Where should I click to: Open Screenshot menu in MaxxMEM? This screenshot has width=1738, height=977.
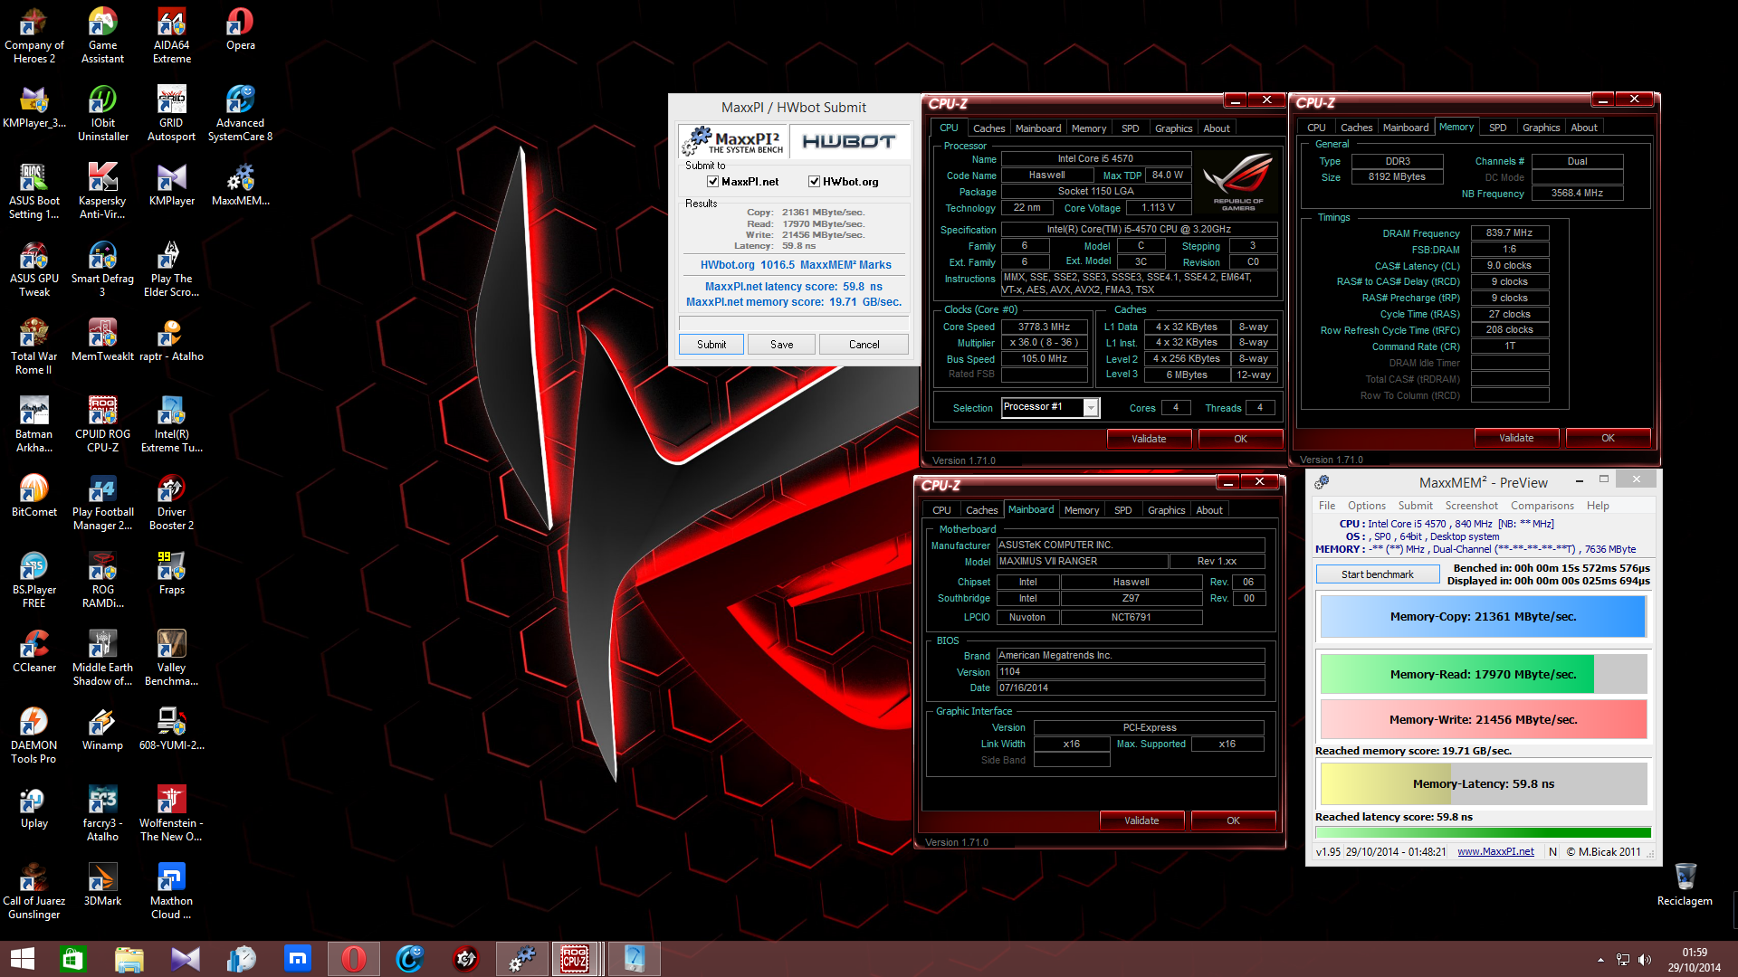pyautogui.click(x=1471, y=506)
